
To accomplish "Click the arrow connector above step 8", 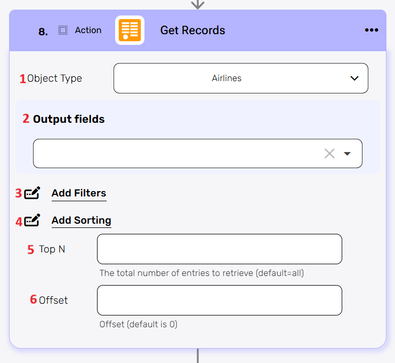I will (x=198, y=4).
